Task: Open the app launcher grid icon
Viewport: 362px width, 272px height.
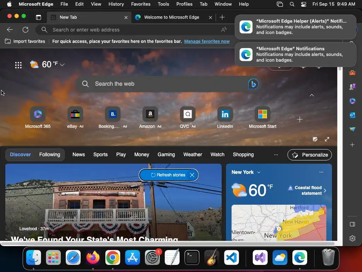Action: pyautogui.click(x=18, y=65)
